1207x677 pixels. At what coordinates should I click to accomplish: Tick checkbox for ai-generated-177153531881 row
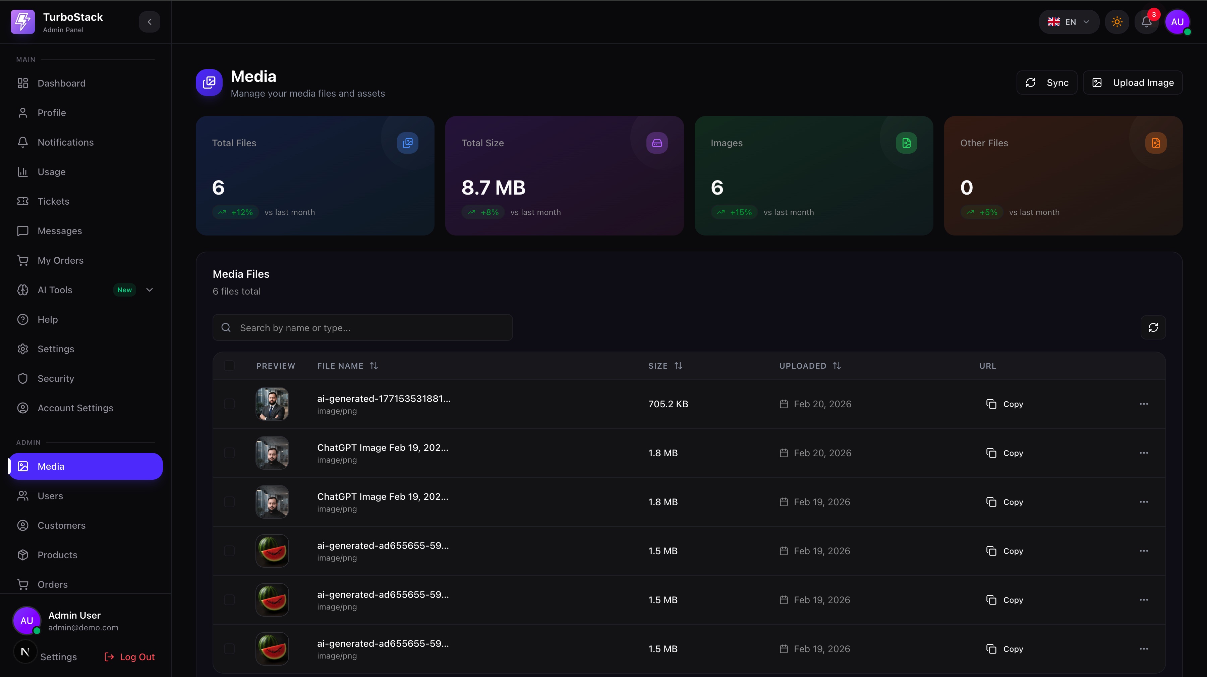[229, 404]
